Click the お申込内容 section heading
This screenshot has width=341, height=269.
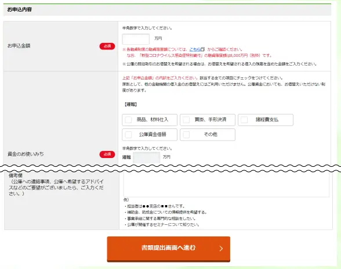[x=19, y=9]
